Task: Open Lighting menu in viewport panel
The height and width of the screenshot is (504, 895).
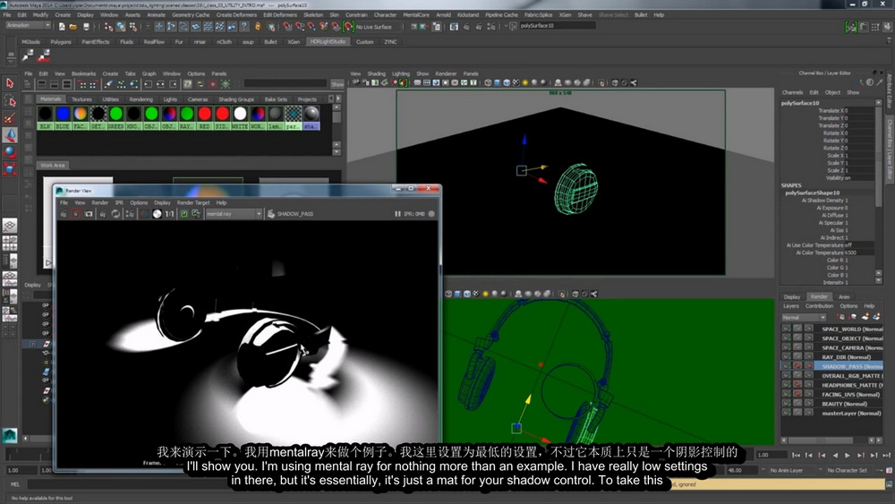Action: [x=401, y=73]
